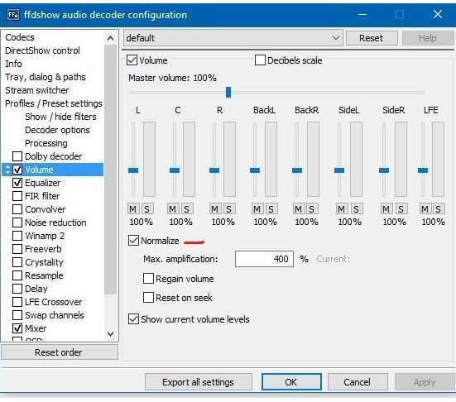The width and height of the screenshot is (456, 402).
Task: Enable the Freeverb filter checkbox
Action: tap(17, 249)
